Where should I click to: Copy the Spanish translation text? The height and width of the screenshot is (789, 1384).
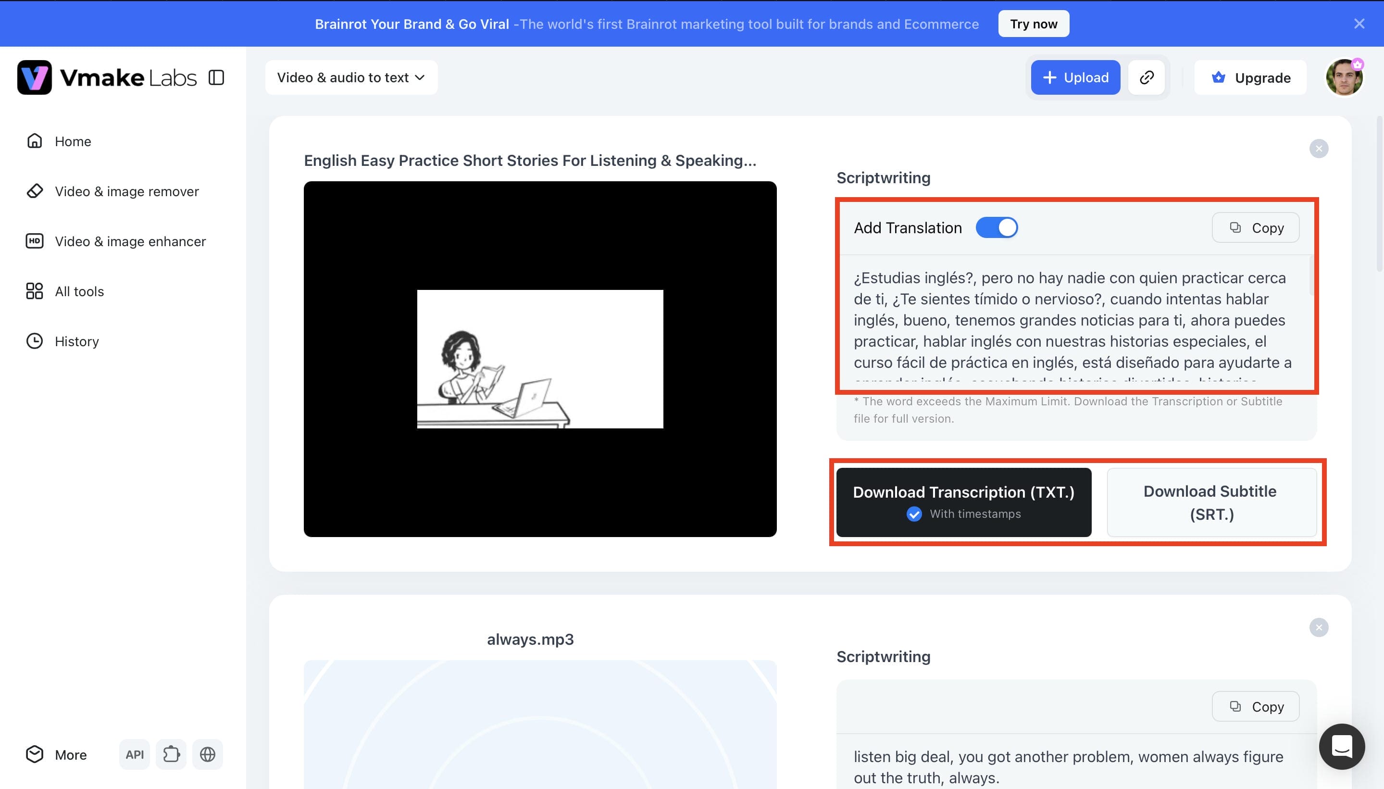tap(1256, 227)
